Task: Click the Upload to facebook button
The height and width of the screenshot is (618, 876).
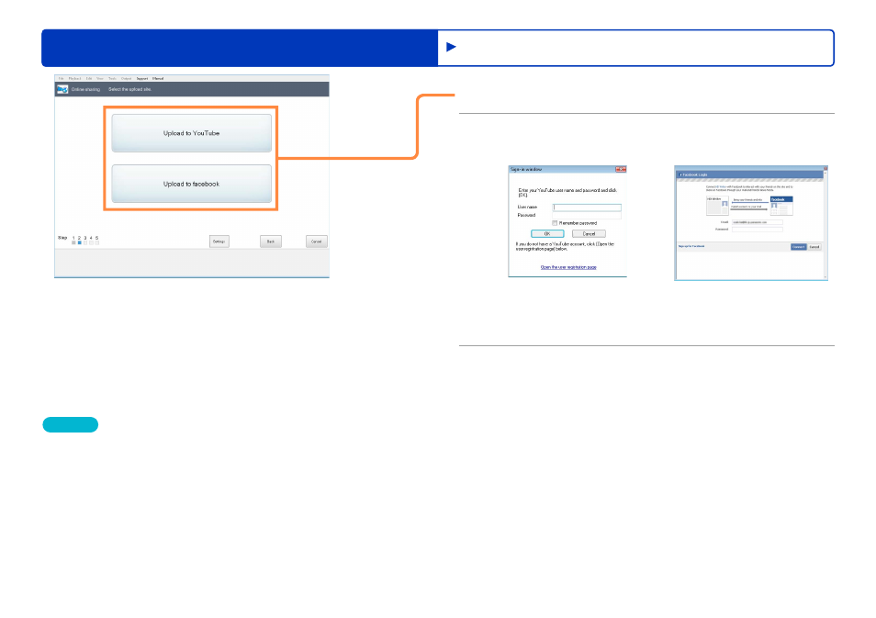Action: (192, 184)
